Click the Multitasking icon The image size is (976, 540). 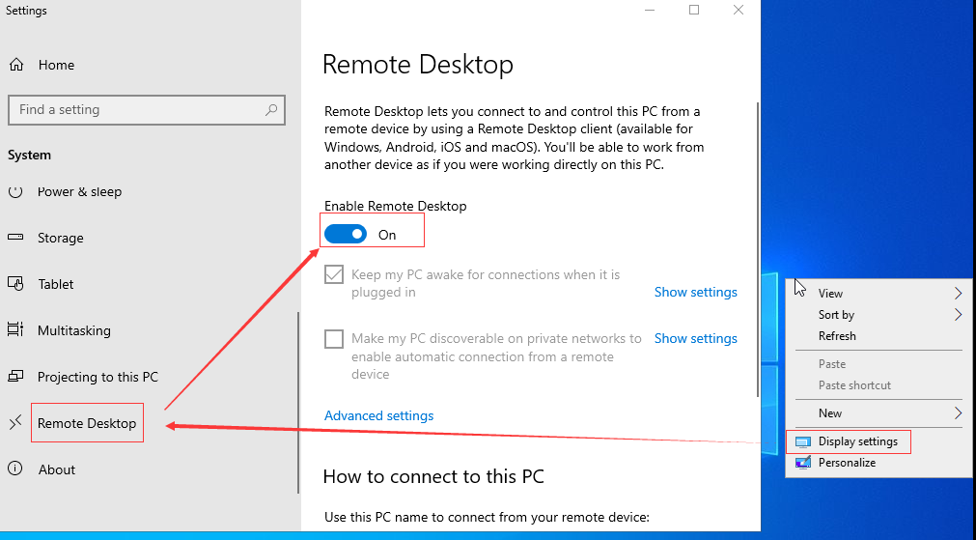point(15,330)
